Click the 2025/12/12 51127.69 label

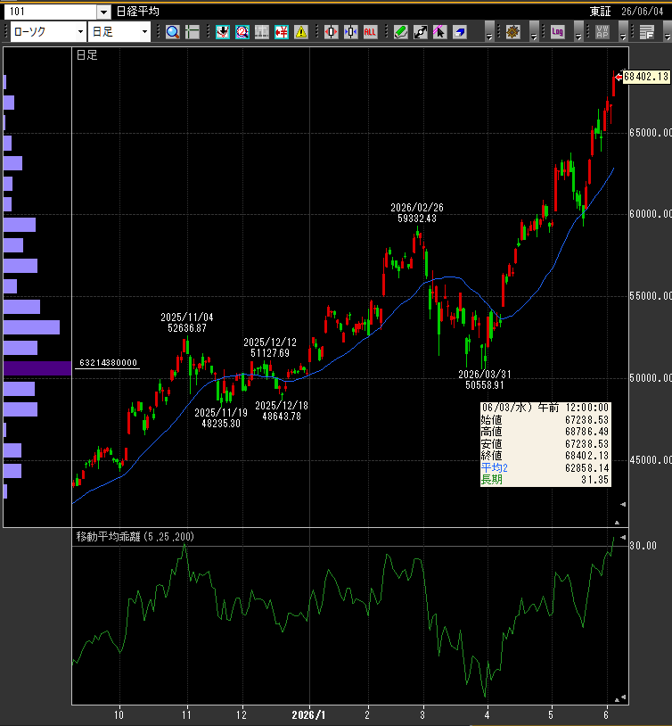pyautogui.click(x=270, y=348)
